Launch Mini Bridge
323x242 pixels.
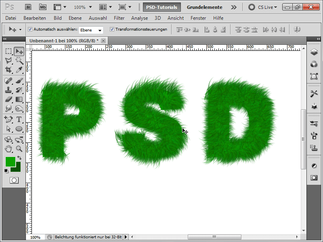pos(43,7)
